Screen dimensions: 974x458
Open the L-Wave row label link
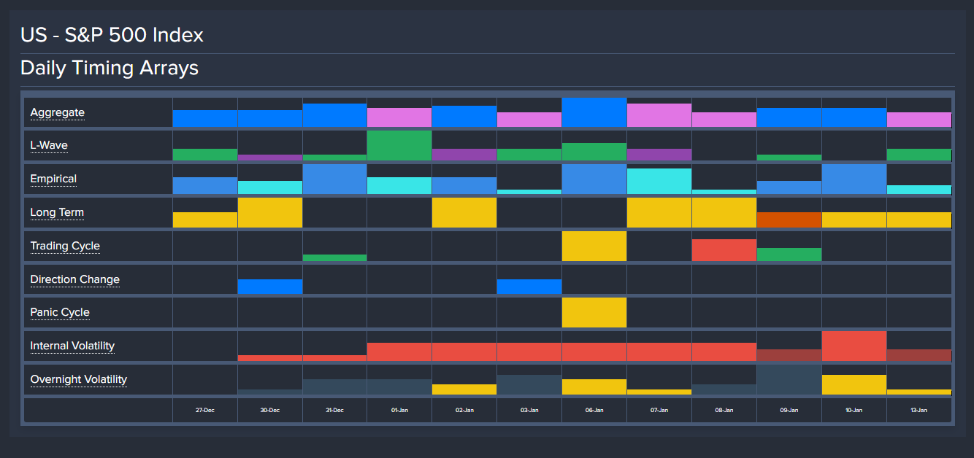coord(49,145)
